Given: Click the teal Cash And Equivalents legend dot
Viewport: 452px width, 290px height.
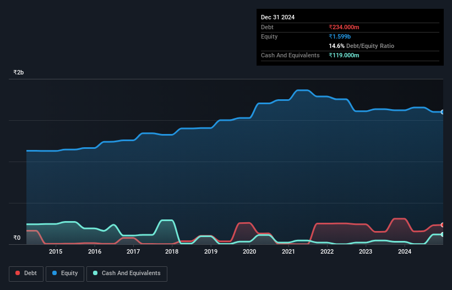Looking at the screenshot, I should (95, 273).
